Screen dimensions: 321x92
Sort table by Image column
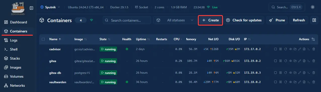point(80,39)
